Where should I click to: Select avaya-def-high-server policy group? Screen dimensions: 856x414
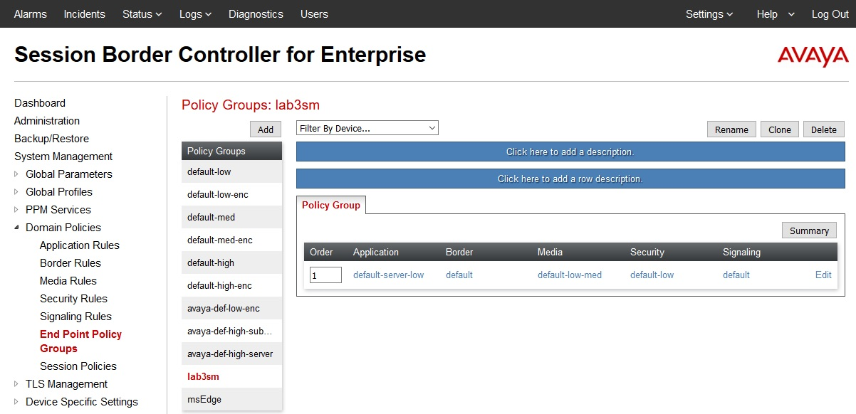tap(232, 354)
